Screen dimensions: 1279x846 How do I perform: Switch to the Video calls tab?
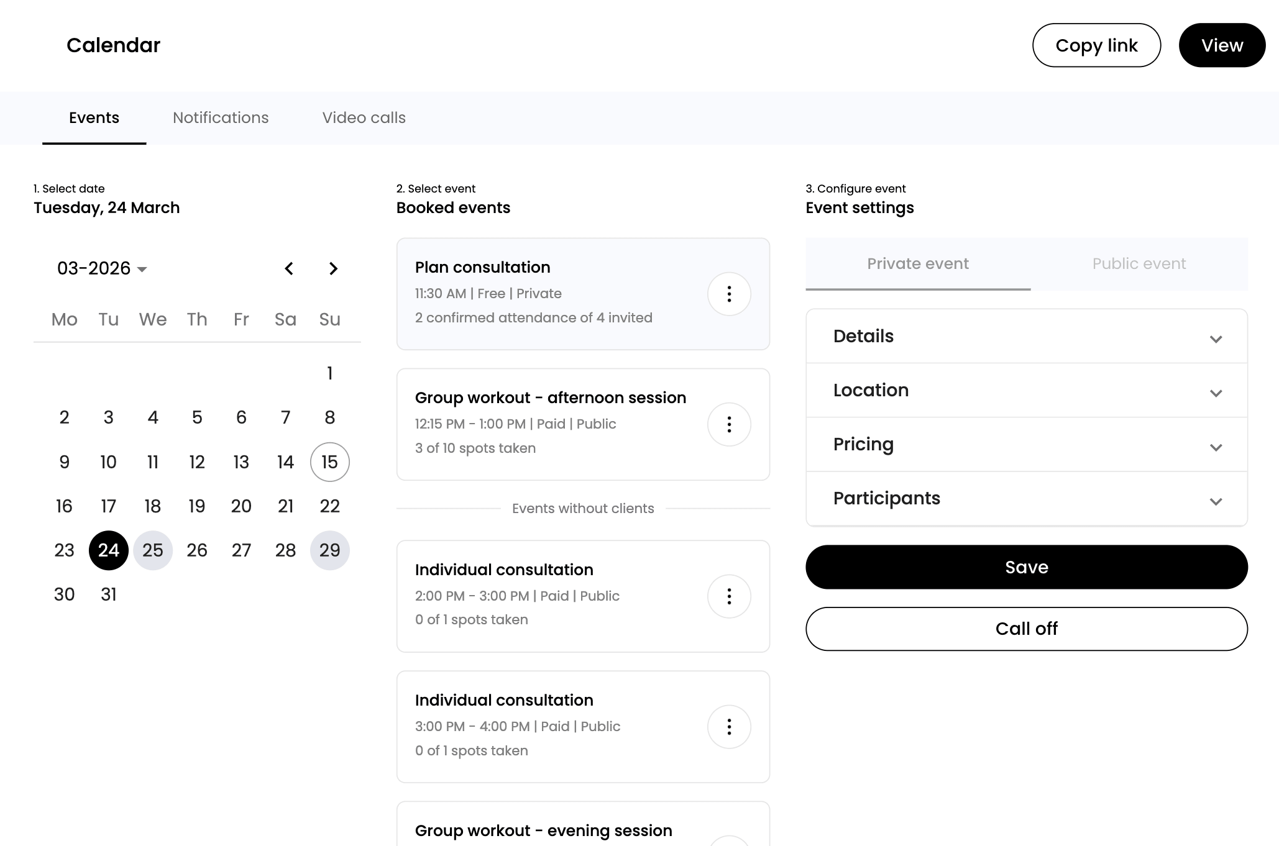[364, 118]
